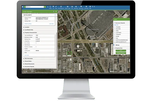This screenshot has height=101, width=152.
Task: Open the List tool
Action: [x=53, y=7]
